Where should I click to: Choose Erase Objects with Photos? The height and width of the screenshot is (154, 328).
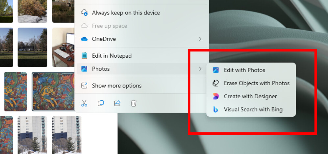pos(251,83)
